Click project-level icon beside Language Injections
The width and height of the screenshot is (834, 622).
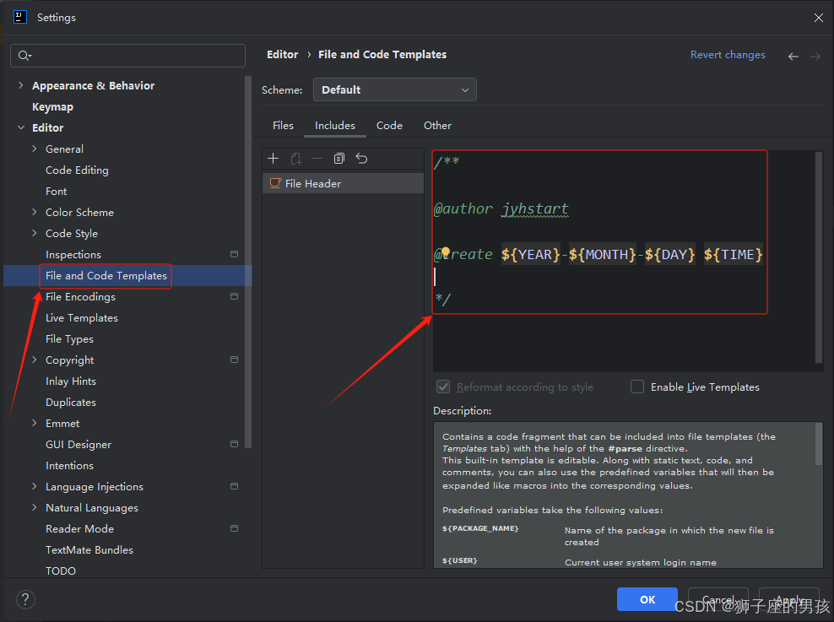click(234, 486)
